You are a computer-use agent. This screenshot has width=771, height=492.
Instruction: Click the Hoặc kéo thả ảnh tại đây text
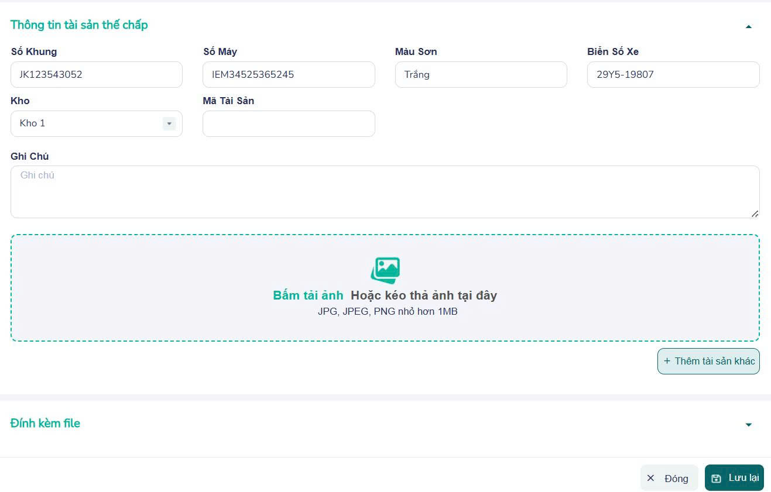[424, 295]
